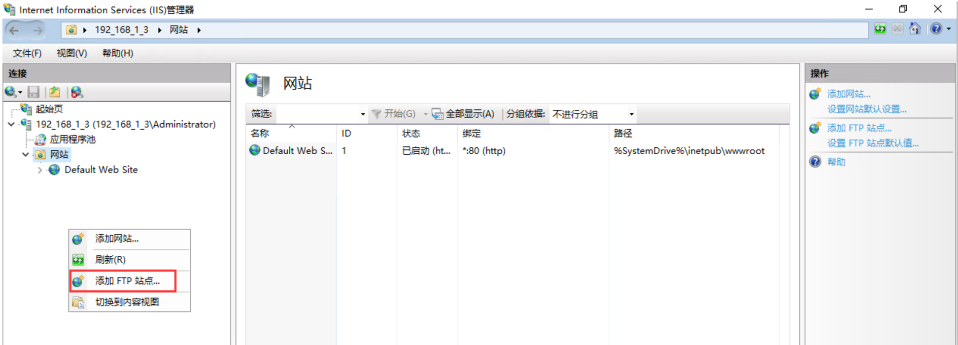This screenshot has height=345, width=958.
Task: Click the Default Web Site globe icon in tree
Action: [x=54, y=170]
